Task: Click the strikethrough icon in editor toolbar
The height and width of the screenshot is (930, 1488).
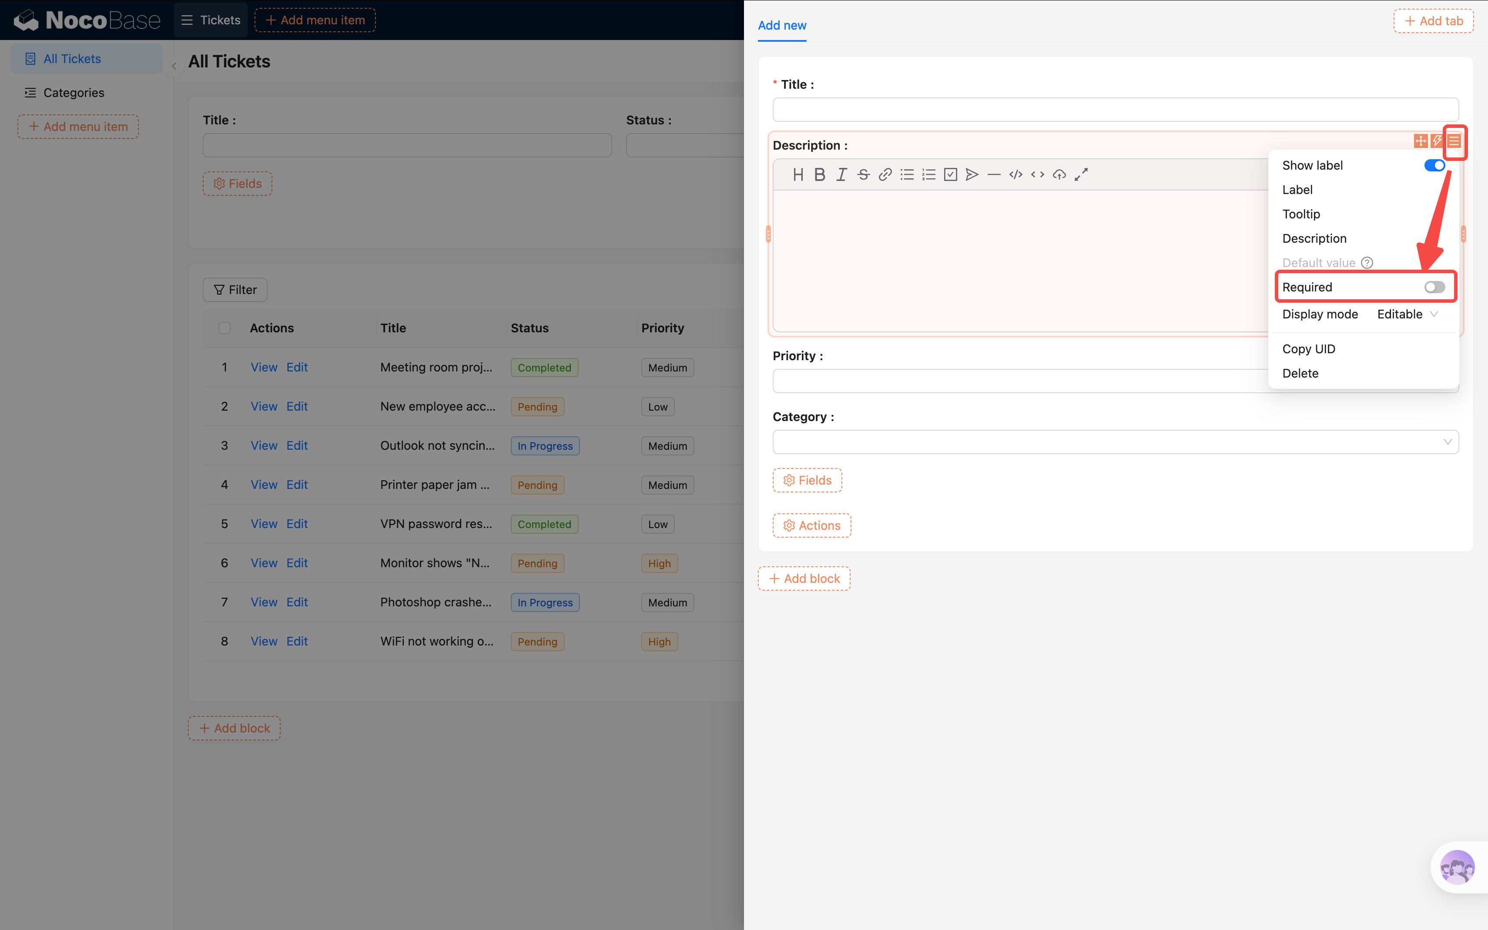Action: coord(863,175)
